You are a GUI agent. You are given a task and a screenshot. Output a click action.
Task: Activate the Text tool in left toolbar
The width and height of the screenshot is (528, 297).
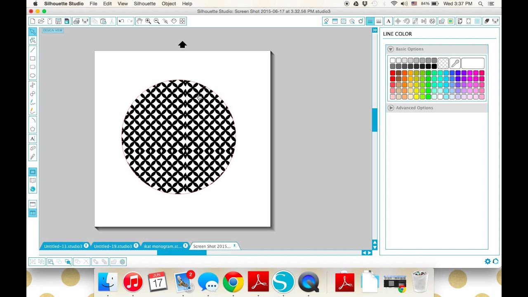[33, 139]
